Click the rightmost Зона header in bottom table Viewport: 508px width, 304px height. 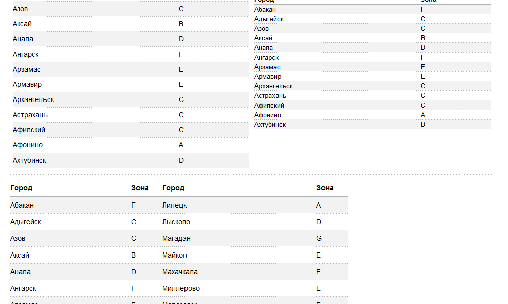click(325, 188)
